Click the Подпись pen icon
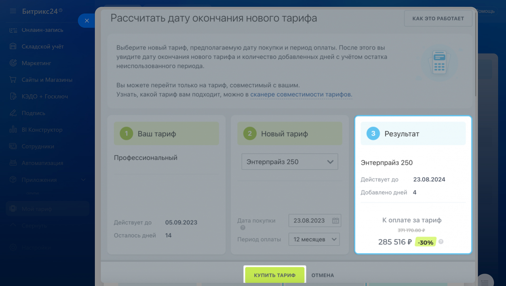The height and width of the screenshot is (286, 506). (x=13, y=113)
